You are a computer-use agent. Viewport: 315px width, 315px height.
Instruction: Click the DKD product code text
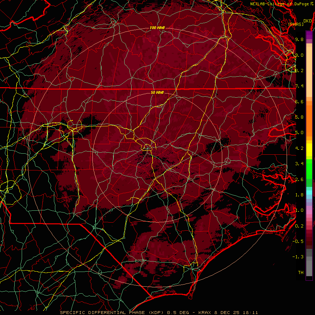308,21
